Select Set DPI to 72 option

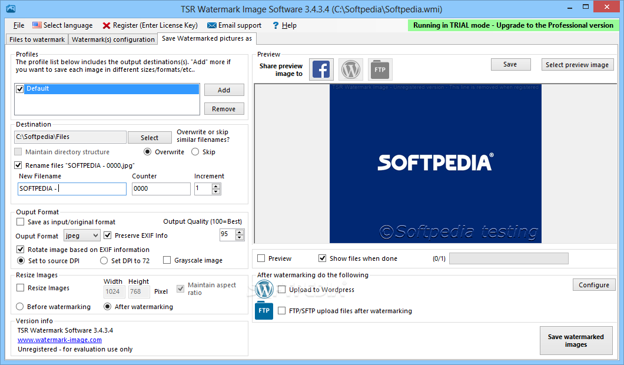point(104,261)
